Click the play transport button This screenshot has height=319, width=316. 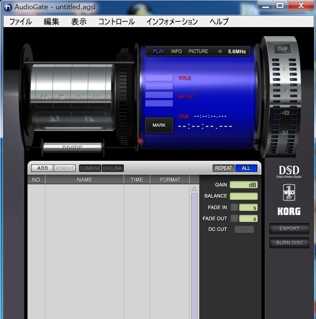(x=79, y=97)
